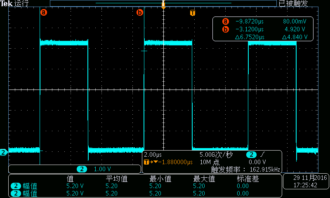Viewport: 330px width, 198px height.
Task: Click the orange T delay icon in readout
Action: coord(146,162)
